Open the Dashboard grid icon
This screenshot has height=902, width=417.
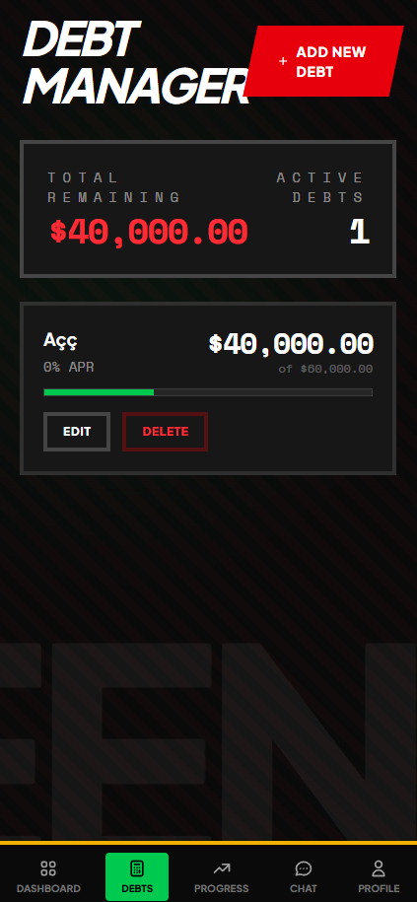pyautogui.click(x=48, y=868)
